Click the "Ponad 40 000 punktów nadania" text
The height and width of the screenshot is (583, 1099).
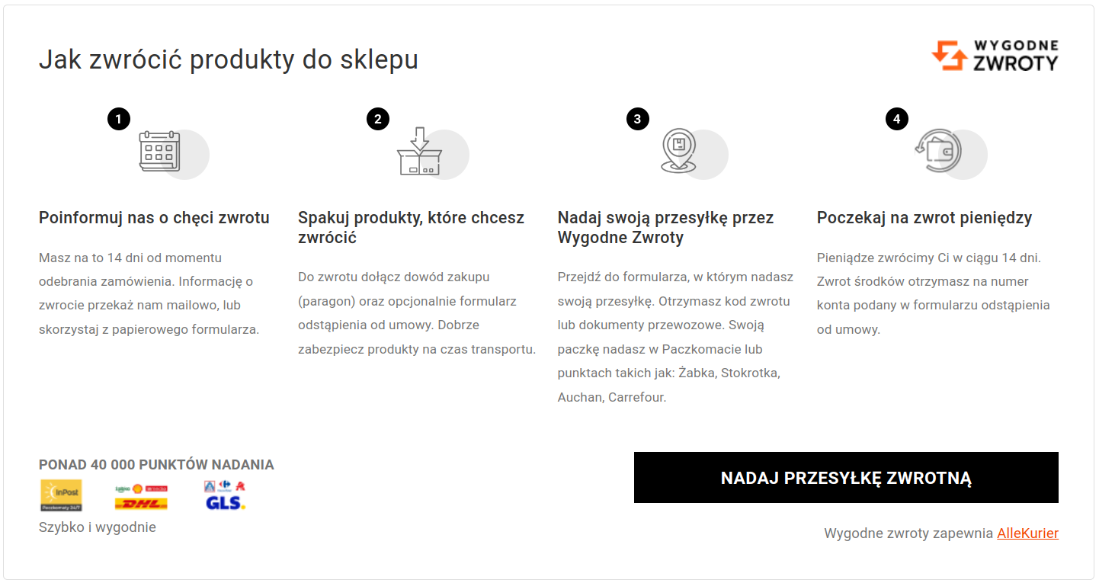coord(156,465)
